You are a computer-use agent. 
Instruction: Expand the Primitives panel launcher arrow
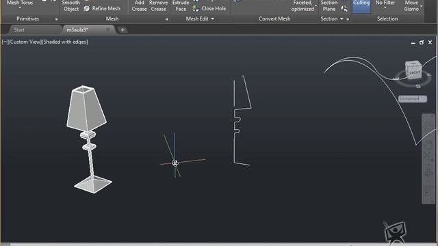[56, 19]
